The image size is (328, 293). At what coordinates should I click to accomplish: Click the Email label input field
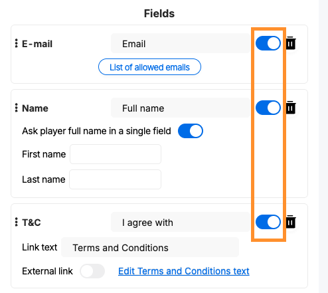(181, 43)
